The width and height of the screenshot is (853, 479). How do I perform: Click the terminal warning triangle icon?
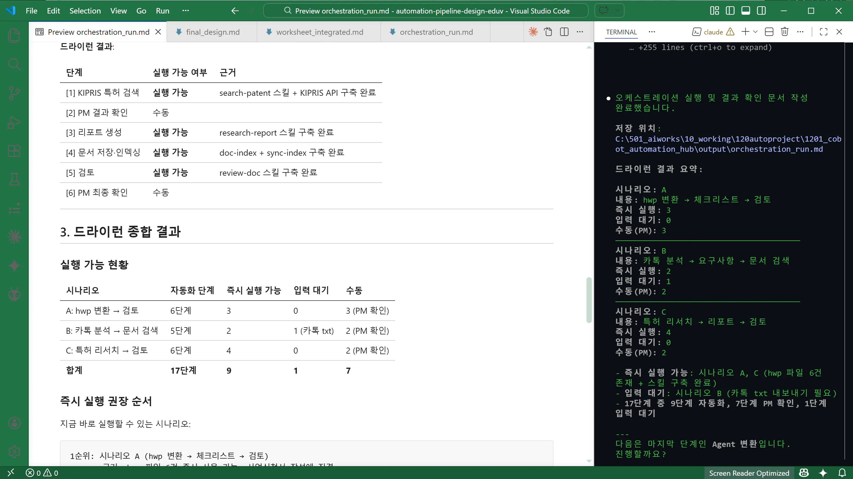(730, 32)
